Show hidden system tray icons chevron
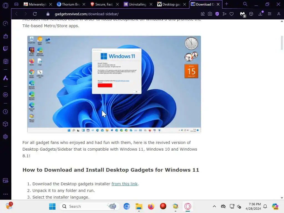 [214, 206]
